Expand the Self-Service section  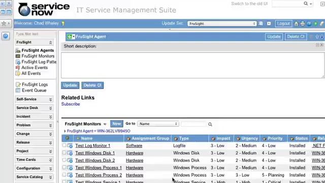click(x=50, y=100)
